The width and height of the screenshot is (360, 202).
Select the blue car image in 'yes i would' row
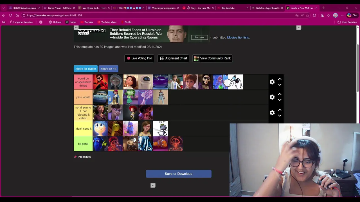(x=100, y=97)
